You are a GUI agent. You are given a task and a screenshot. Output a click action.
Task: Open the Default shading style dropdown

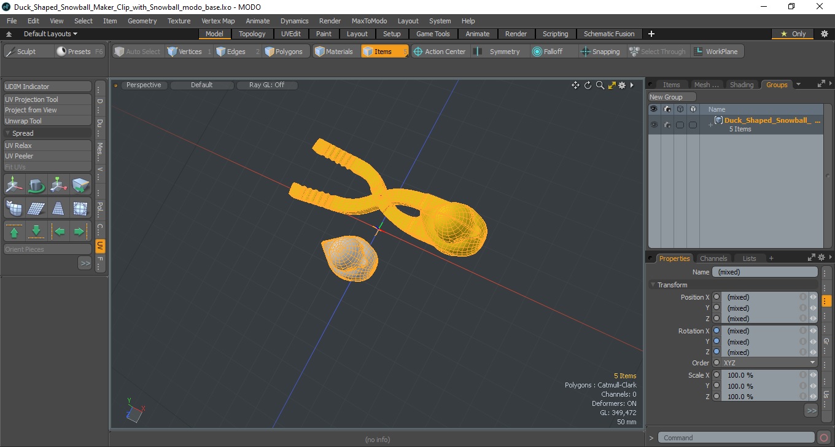coord(201,85)
